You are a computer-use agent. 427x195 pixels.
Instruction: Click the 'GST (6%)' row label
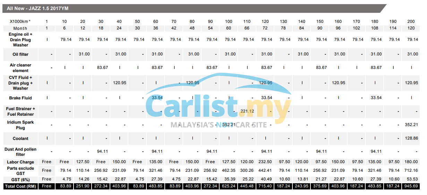[x=20, y=179]
